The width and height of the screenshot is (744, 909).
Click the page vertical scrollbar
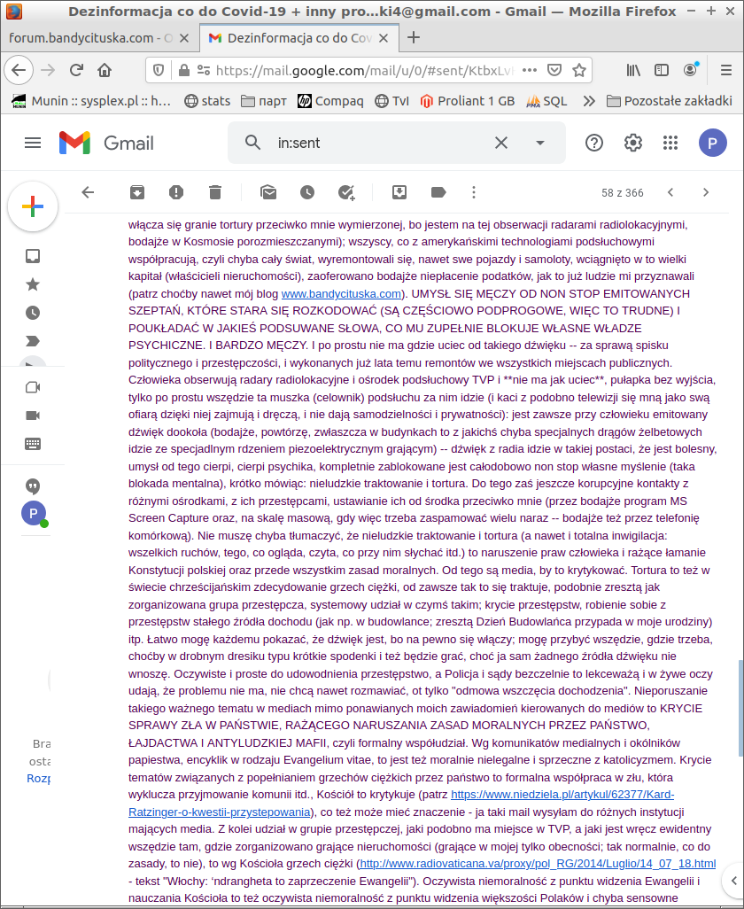740,709
